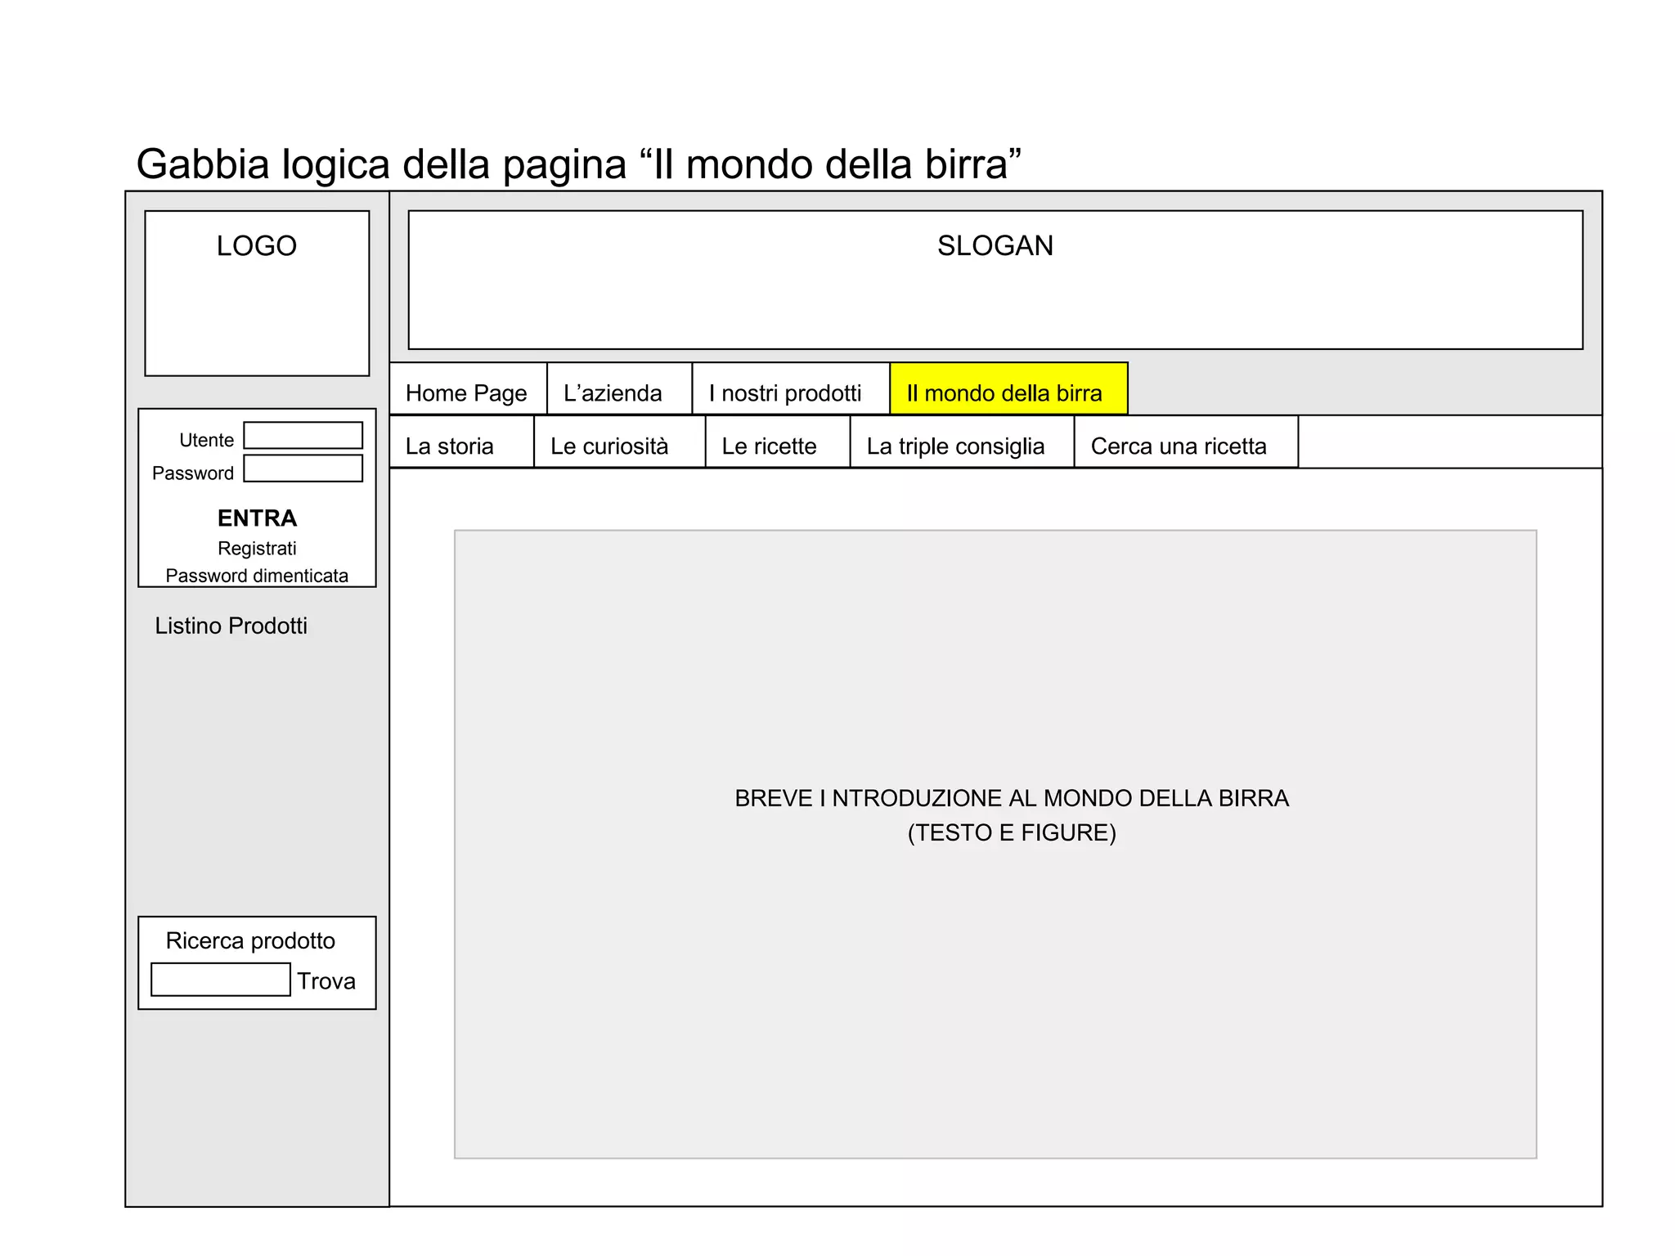Select the Cerca una ricetta submenu item

(x=1186, y=442)
